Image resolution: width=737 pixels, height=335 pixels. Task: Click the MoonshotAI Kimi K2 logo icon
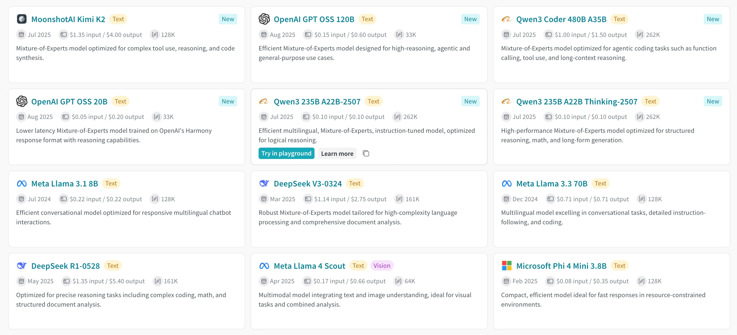tap(21, 19)
